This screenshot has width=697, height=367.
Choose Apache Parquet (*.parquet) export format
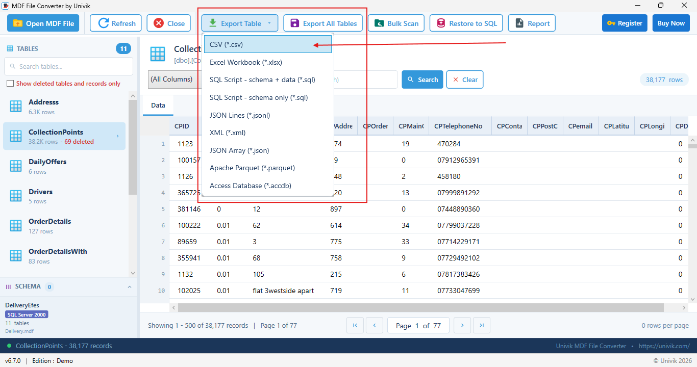(x=268, y=168)
